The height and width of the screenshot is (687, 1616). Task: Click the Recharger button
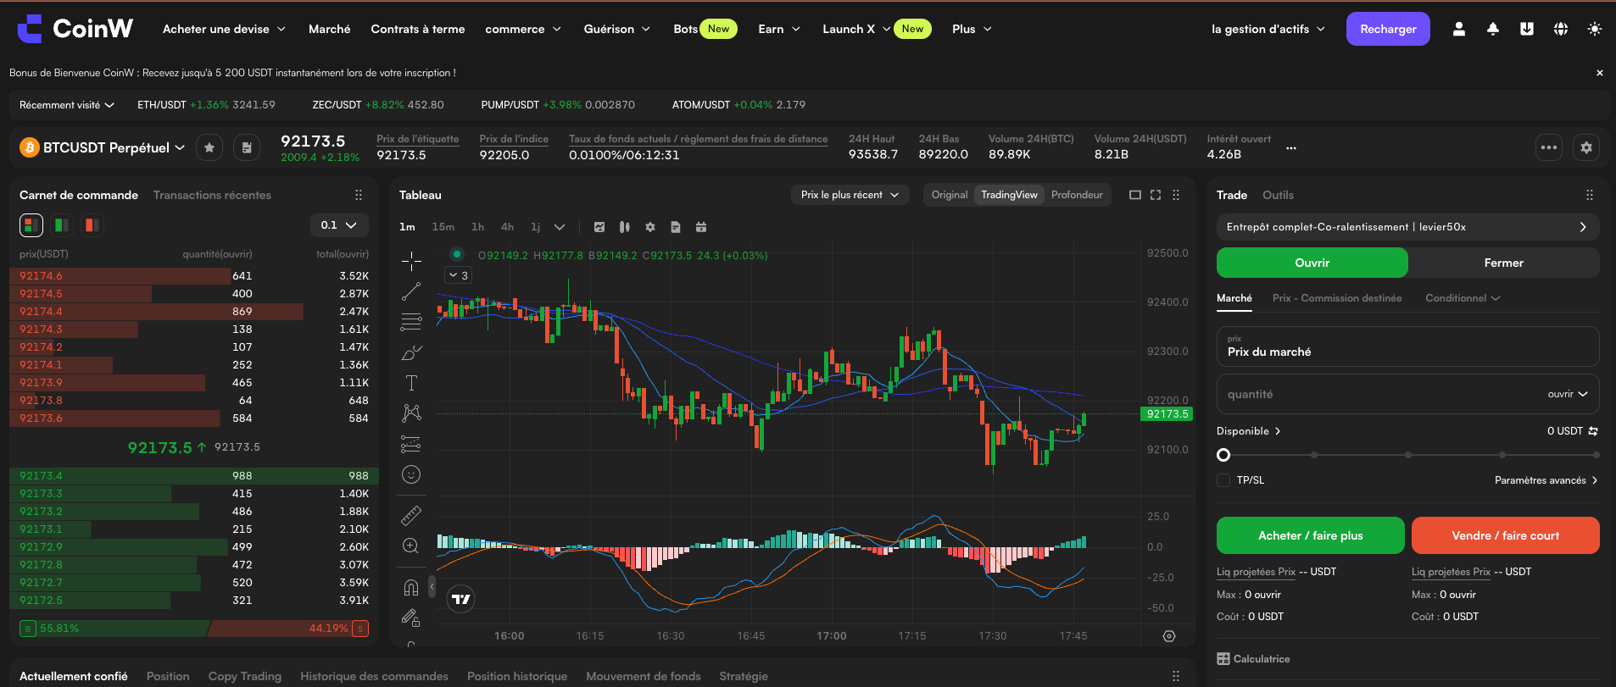click(1388, 29)
